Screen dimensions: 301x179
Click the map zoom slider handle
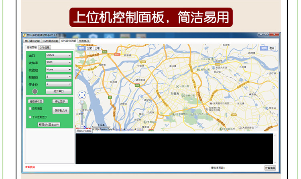(82, 113)
